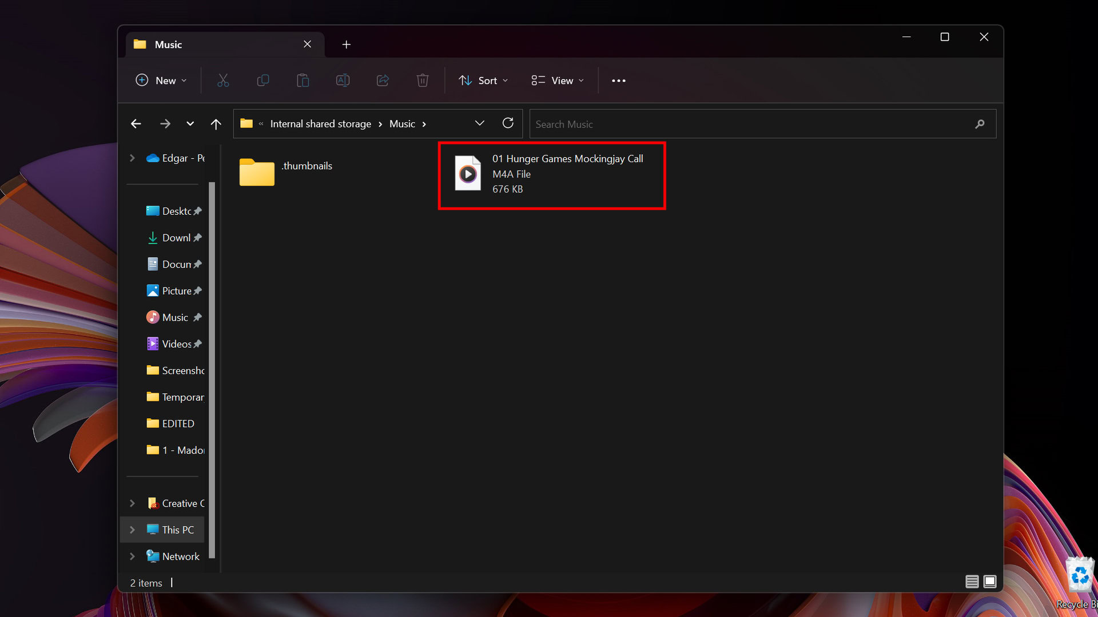Screen dimensions: 1098x617
Task: Click the Refresh icon beside address bar
Action: [x=508, y=123]
